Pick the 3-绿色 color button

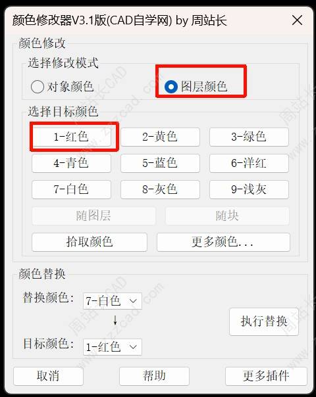[x=249, y=137]
